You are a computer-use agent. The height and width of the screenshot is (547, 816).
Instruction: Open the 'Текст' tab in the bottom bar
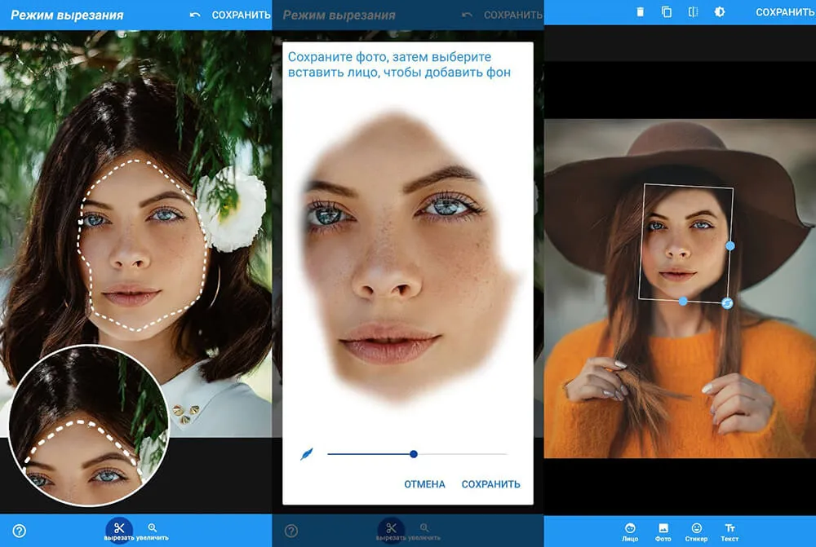point(730,532)
